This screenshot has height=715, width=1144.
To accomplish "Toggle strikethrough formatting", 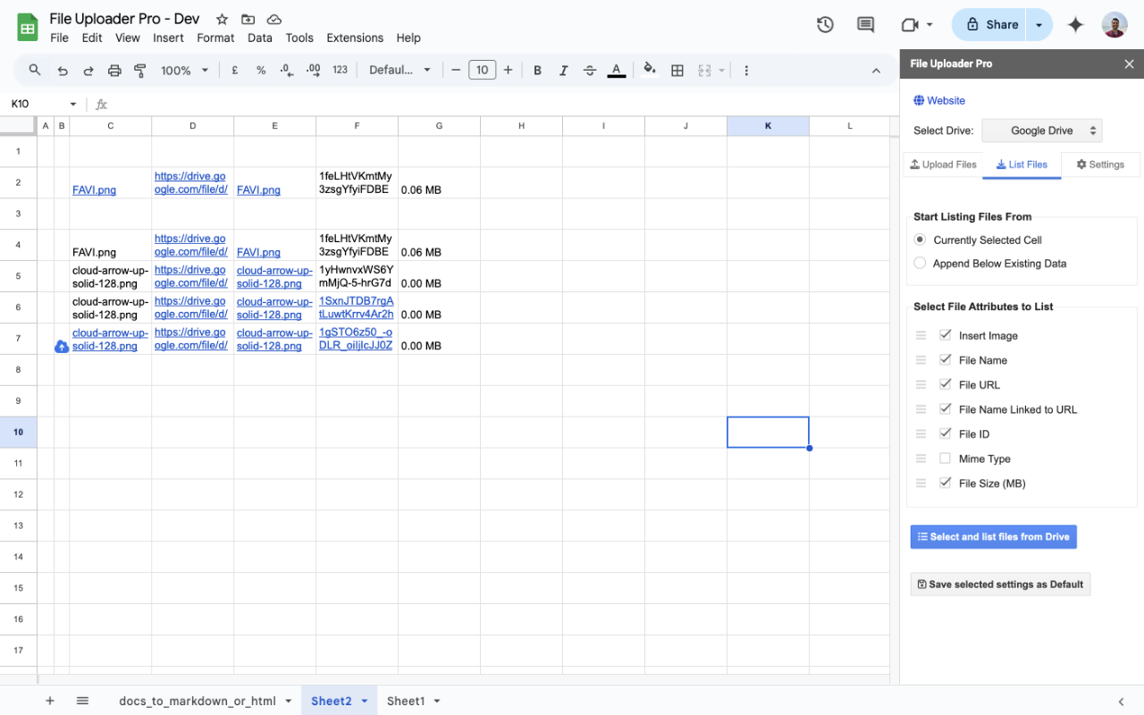I will coord(590,70).
